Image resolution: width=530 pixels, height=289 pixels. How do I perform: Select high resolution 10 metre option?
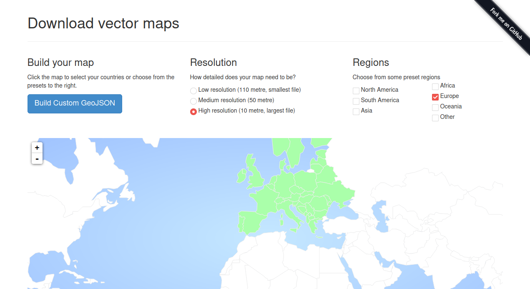pos(193,111)
